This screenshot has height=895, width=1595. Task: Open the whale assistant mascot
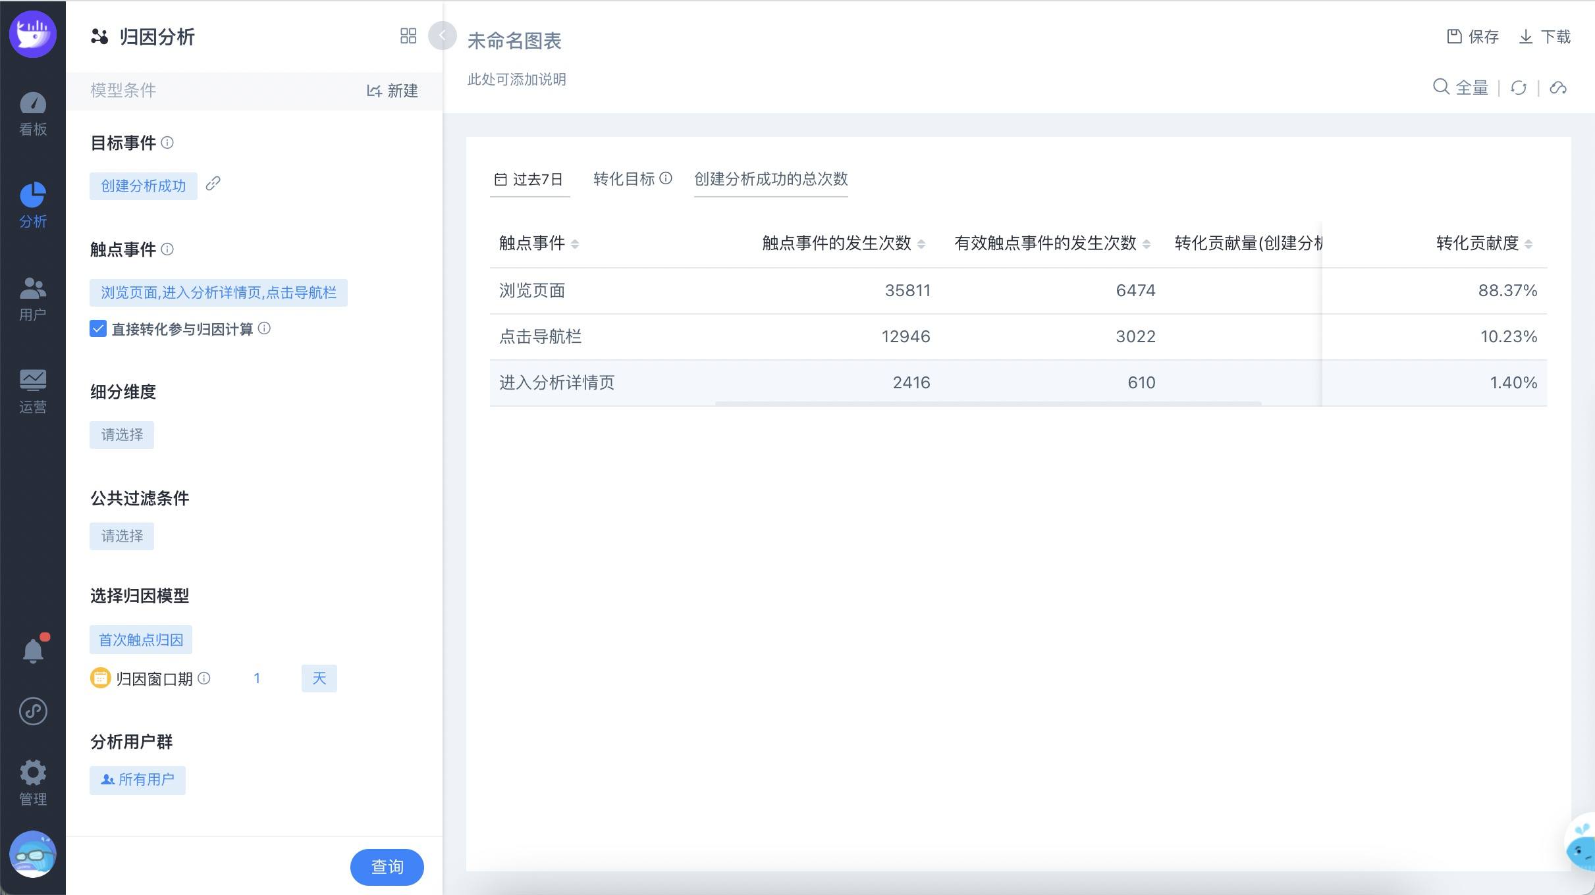1581,844
